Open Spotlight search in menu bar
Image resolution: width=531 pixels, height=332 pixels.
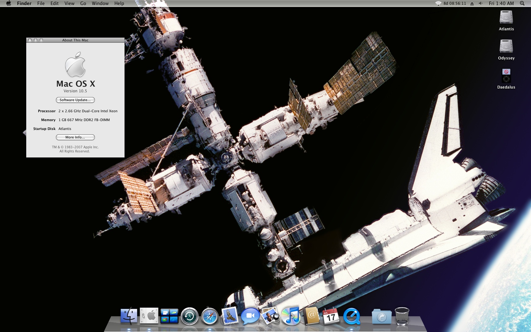522,3
